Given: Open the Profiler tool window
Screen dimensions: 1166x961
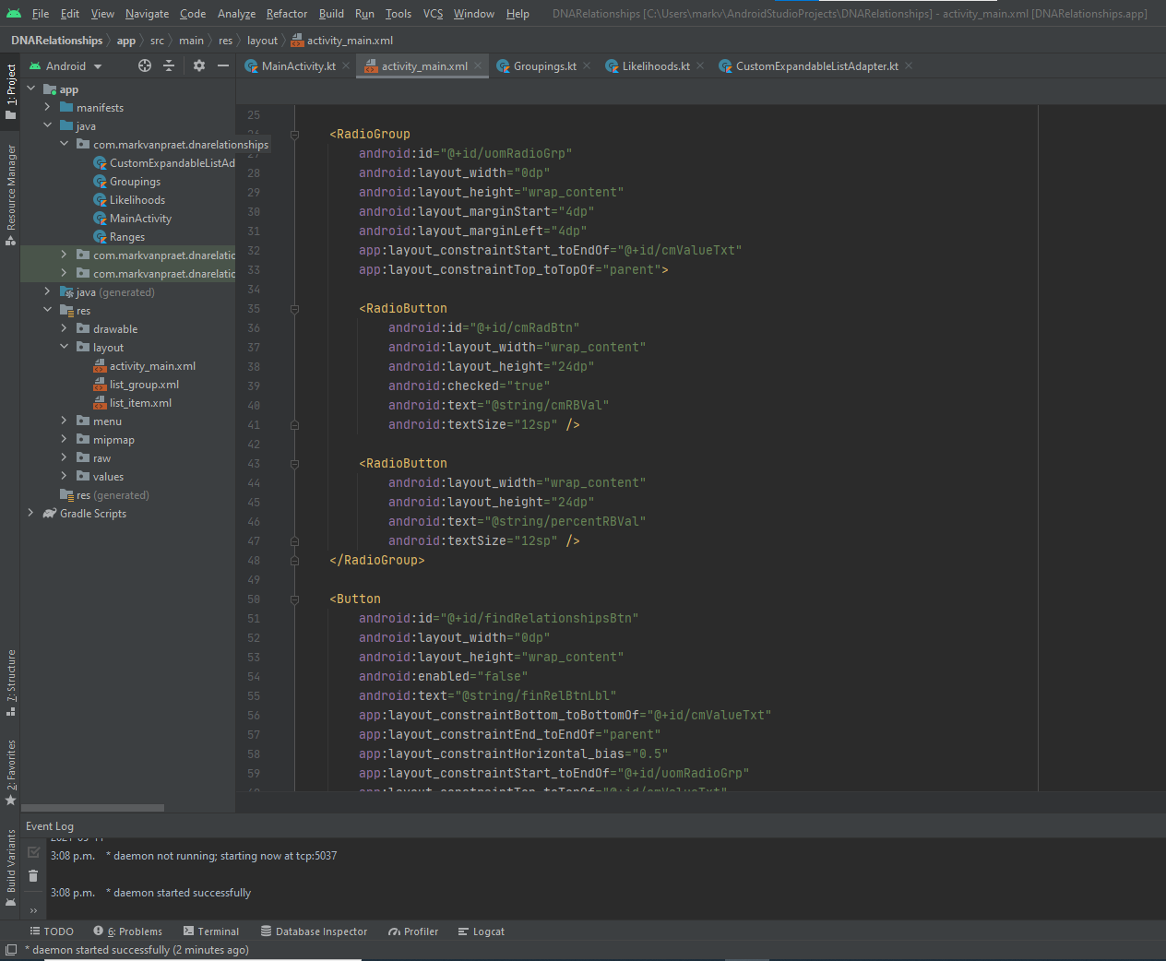Looking at the screenshot, I should tap(413, 931).
